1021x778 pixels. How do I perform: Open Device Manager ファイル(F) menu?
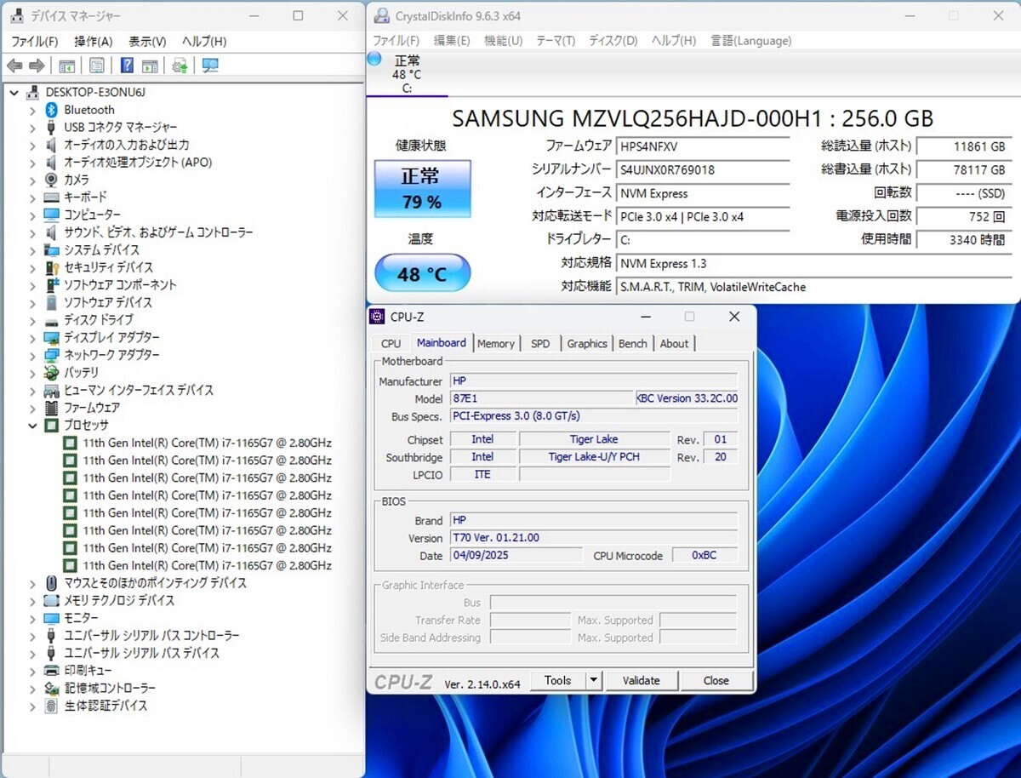(x=34, y=41)
